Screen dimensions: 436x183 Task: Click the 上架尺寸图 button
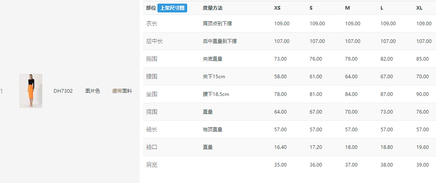click(x=172, y=8)
